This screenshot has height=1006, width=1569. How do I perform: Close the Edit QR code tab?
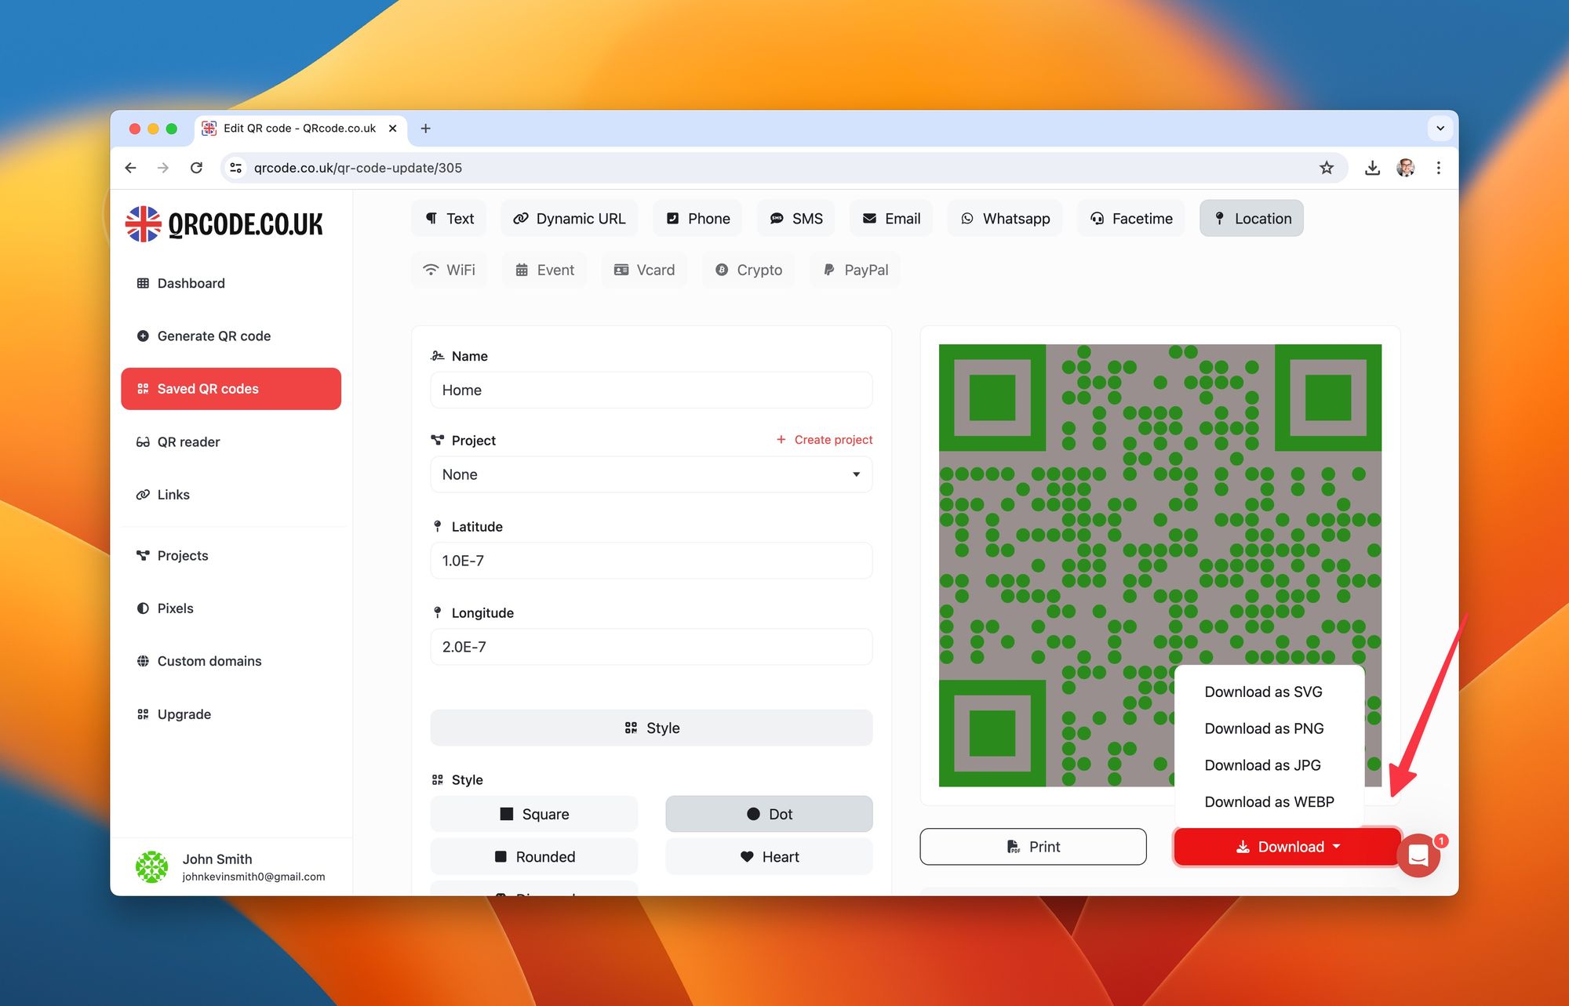tap(393, 129)
